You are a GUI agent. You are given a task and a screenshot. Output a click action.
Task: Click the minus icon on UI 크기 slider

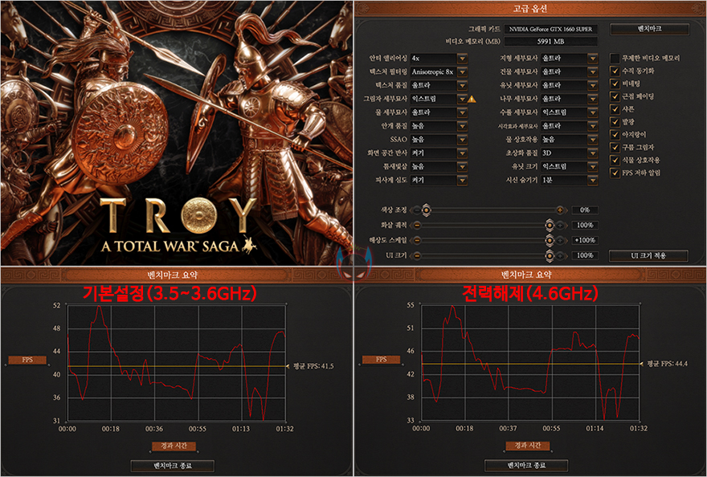pos(417,255)
